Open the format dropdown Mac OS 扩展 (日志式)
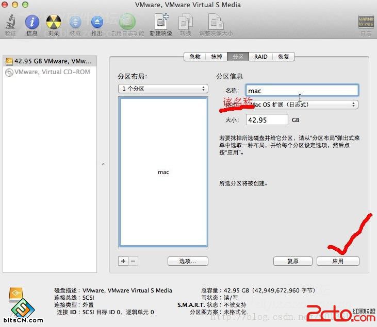Viewport: 377px width, 327px height. click(x=303, y=105)
